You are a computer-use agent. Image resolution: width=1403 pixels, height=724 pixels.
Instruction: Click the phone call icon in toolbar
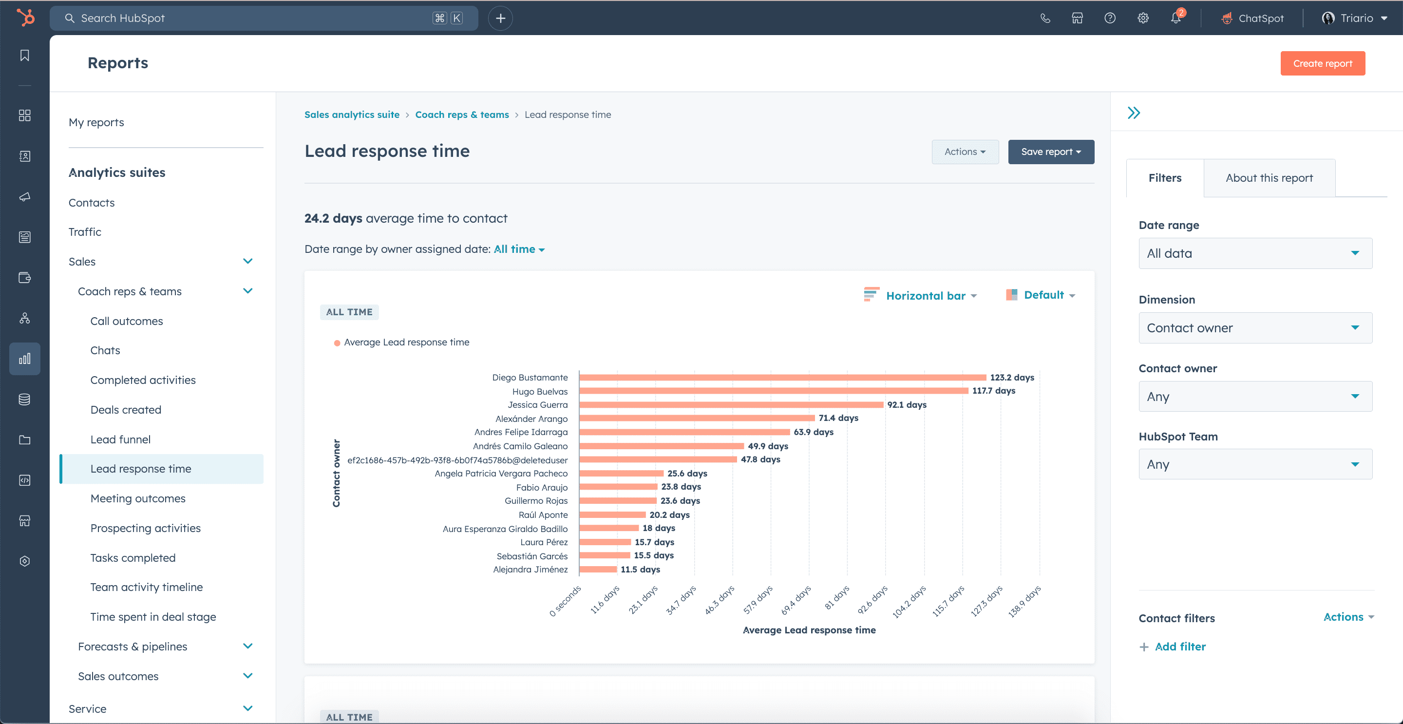click(1045, 18)
